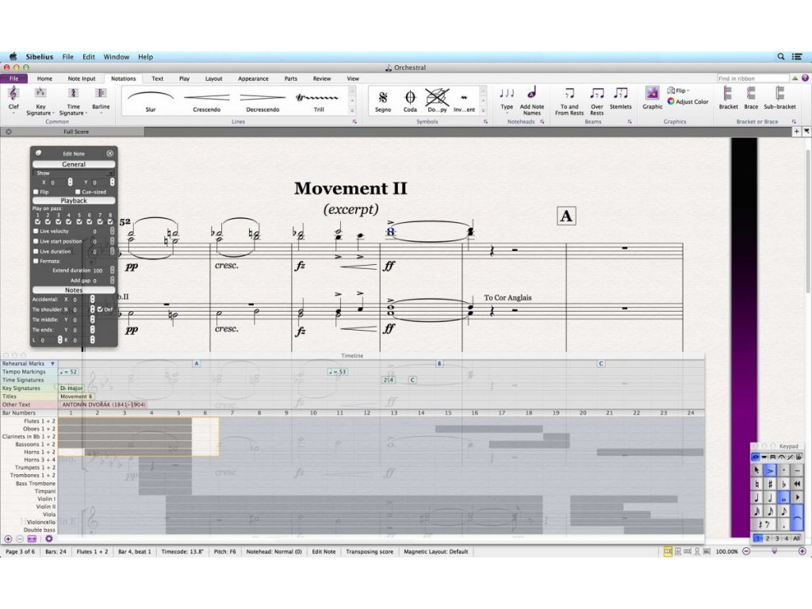
Task: Open Sibelius help via the purple question mark
Action: coord(805,79)
